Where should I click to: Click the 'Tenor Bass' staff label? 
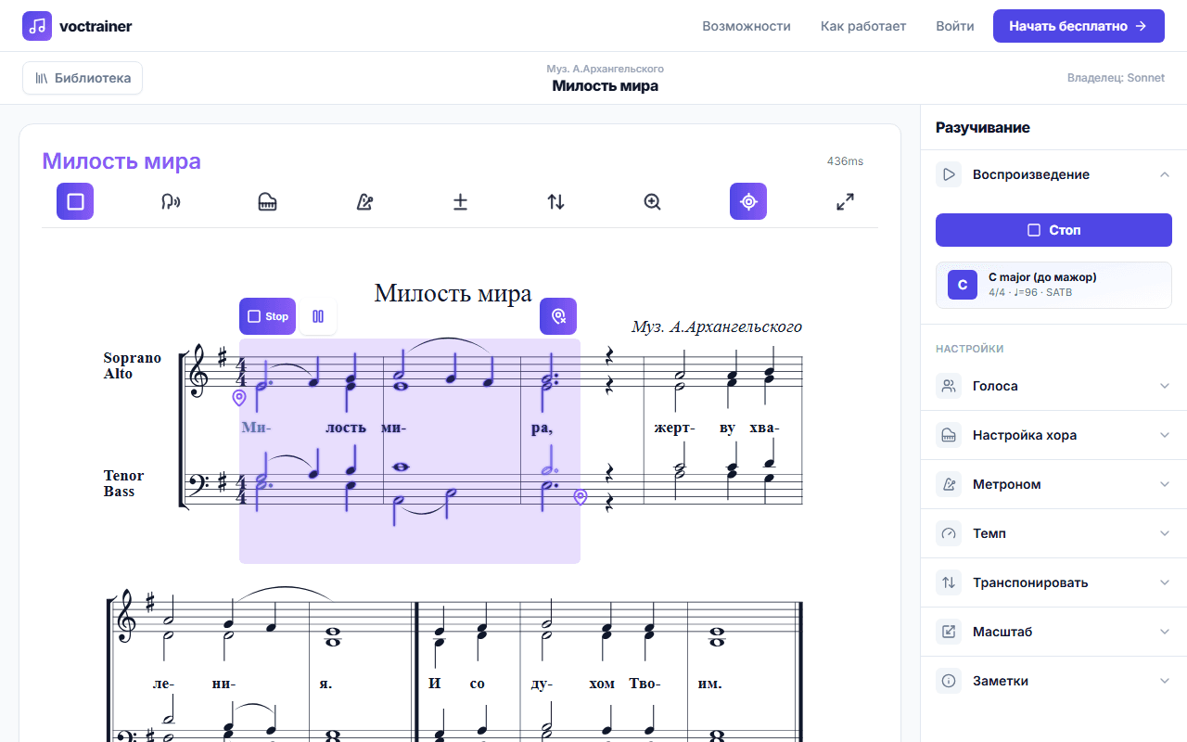124,483
